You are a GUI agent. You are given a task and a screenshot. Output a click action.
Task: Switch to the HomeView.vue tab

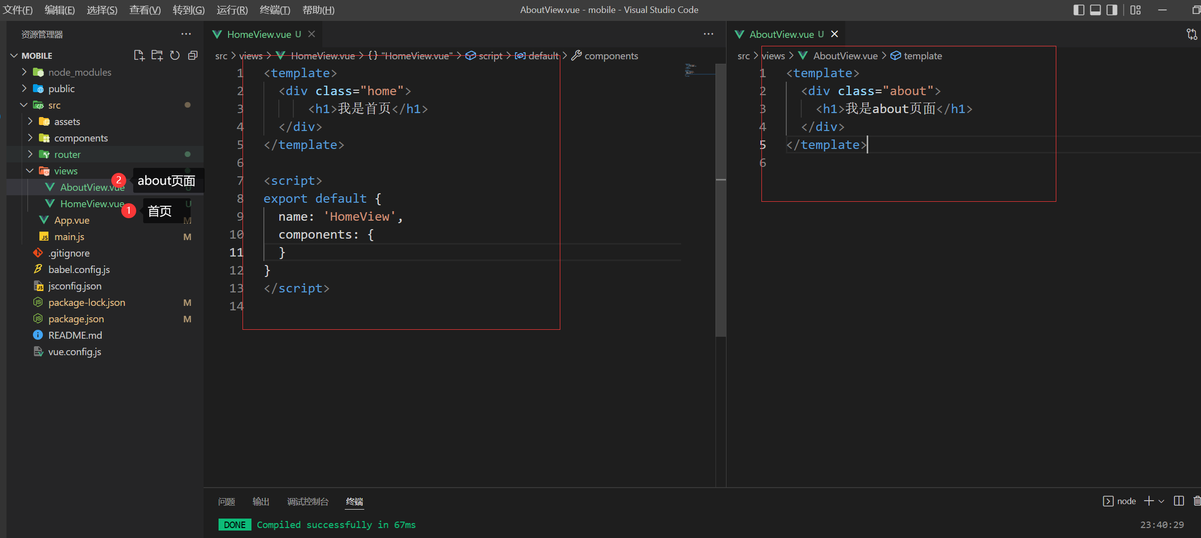point(258,34)
